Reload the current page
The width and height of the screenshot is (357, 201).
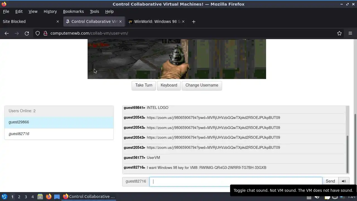27,33
